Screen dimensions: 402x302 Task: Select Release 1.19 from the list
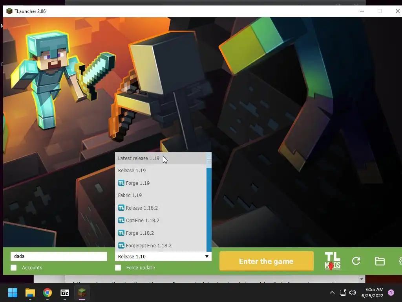161,171
